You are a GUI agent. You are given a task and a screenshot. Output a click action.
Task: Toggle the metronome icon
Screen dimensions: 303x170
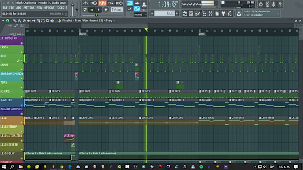[x=85, y=3]
